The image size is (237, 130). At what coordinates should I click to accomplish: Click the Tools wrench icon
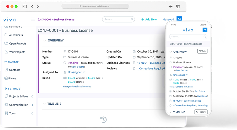[6, 113]
